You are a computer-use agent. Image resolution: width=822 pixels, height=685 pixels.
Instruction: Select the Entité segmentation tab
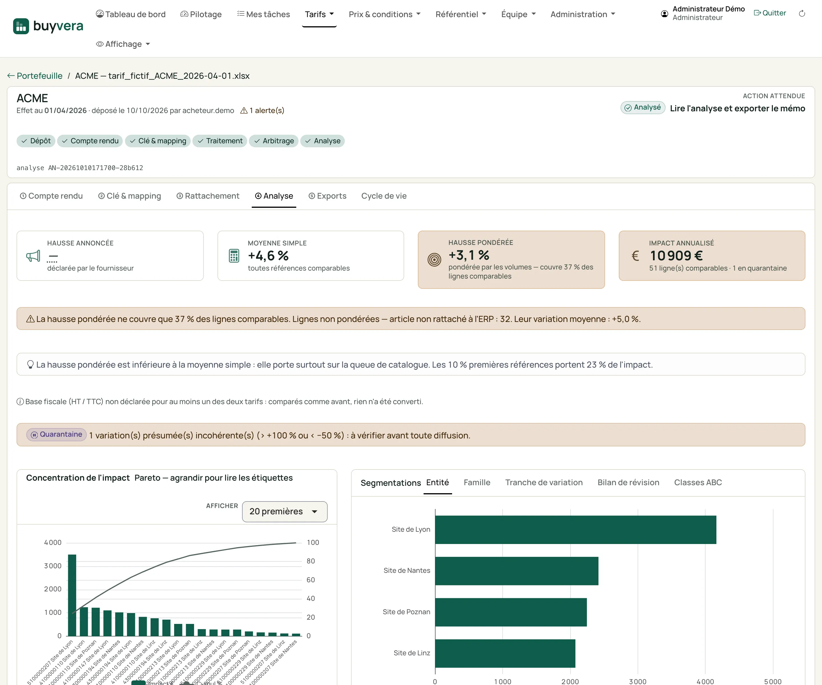pyautogui.click(x=438, y=483)
